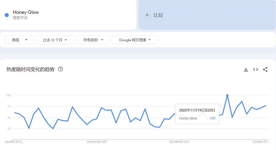
Task: Click the 2024年1月7 axis label
Action: 261,142
